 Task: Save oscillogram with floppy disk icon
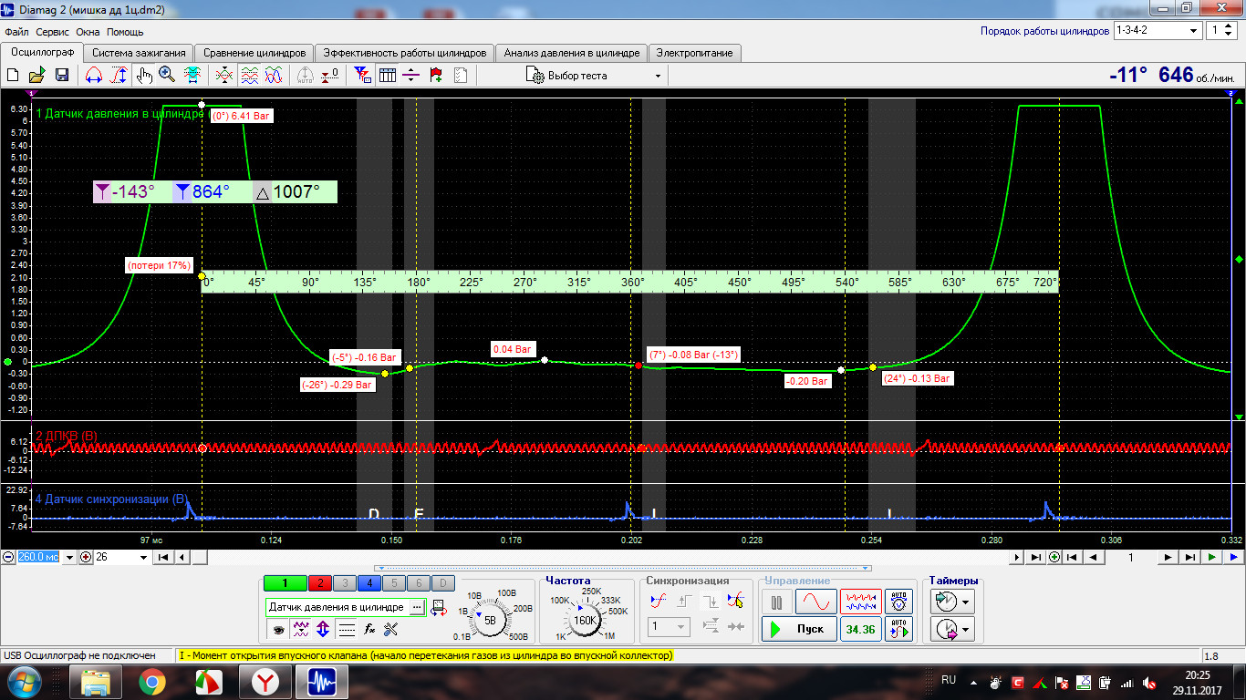pyautogui.click(x=62, y=76)
